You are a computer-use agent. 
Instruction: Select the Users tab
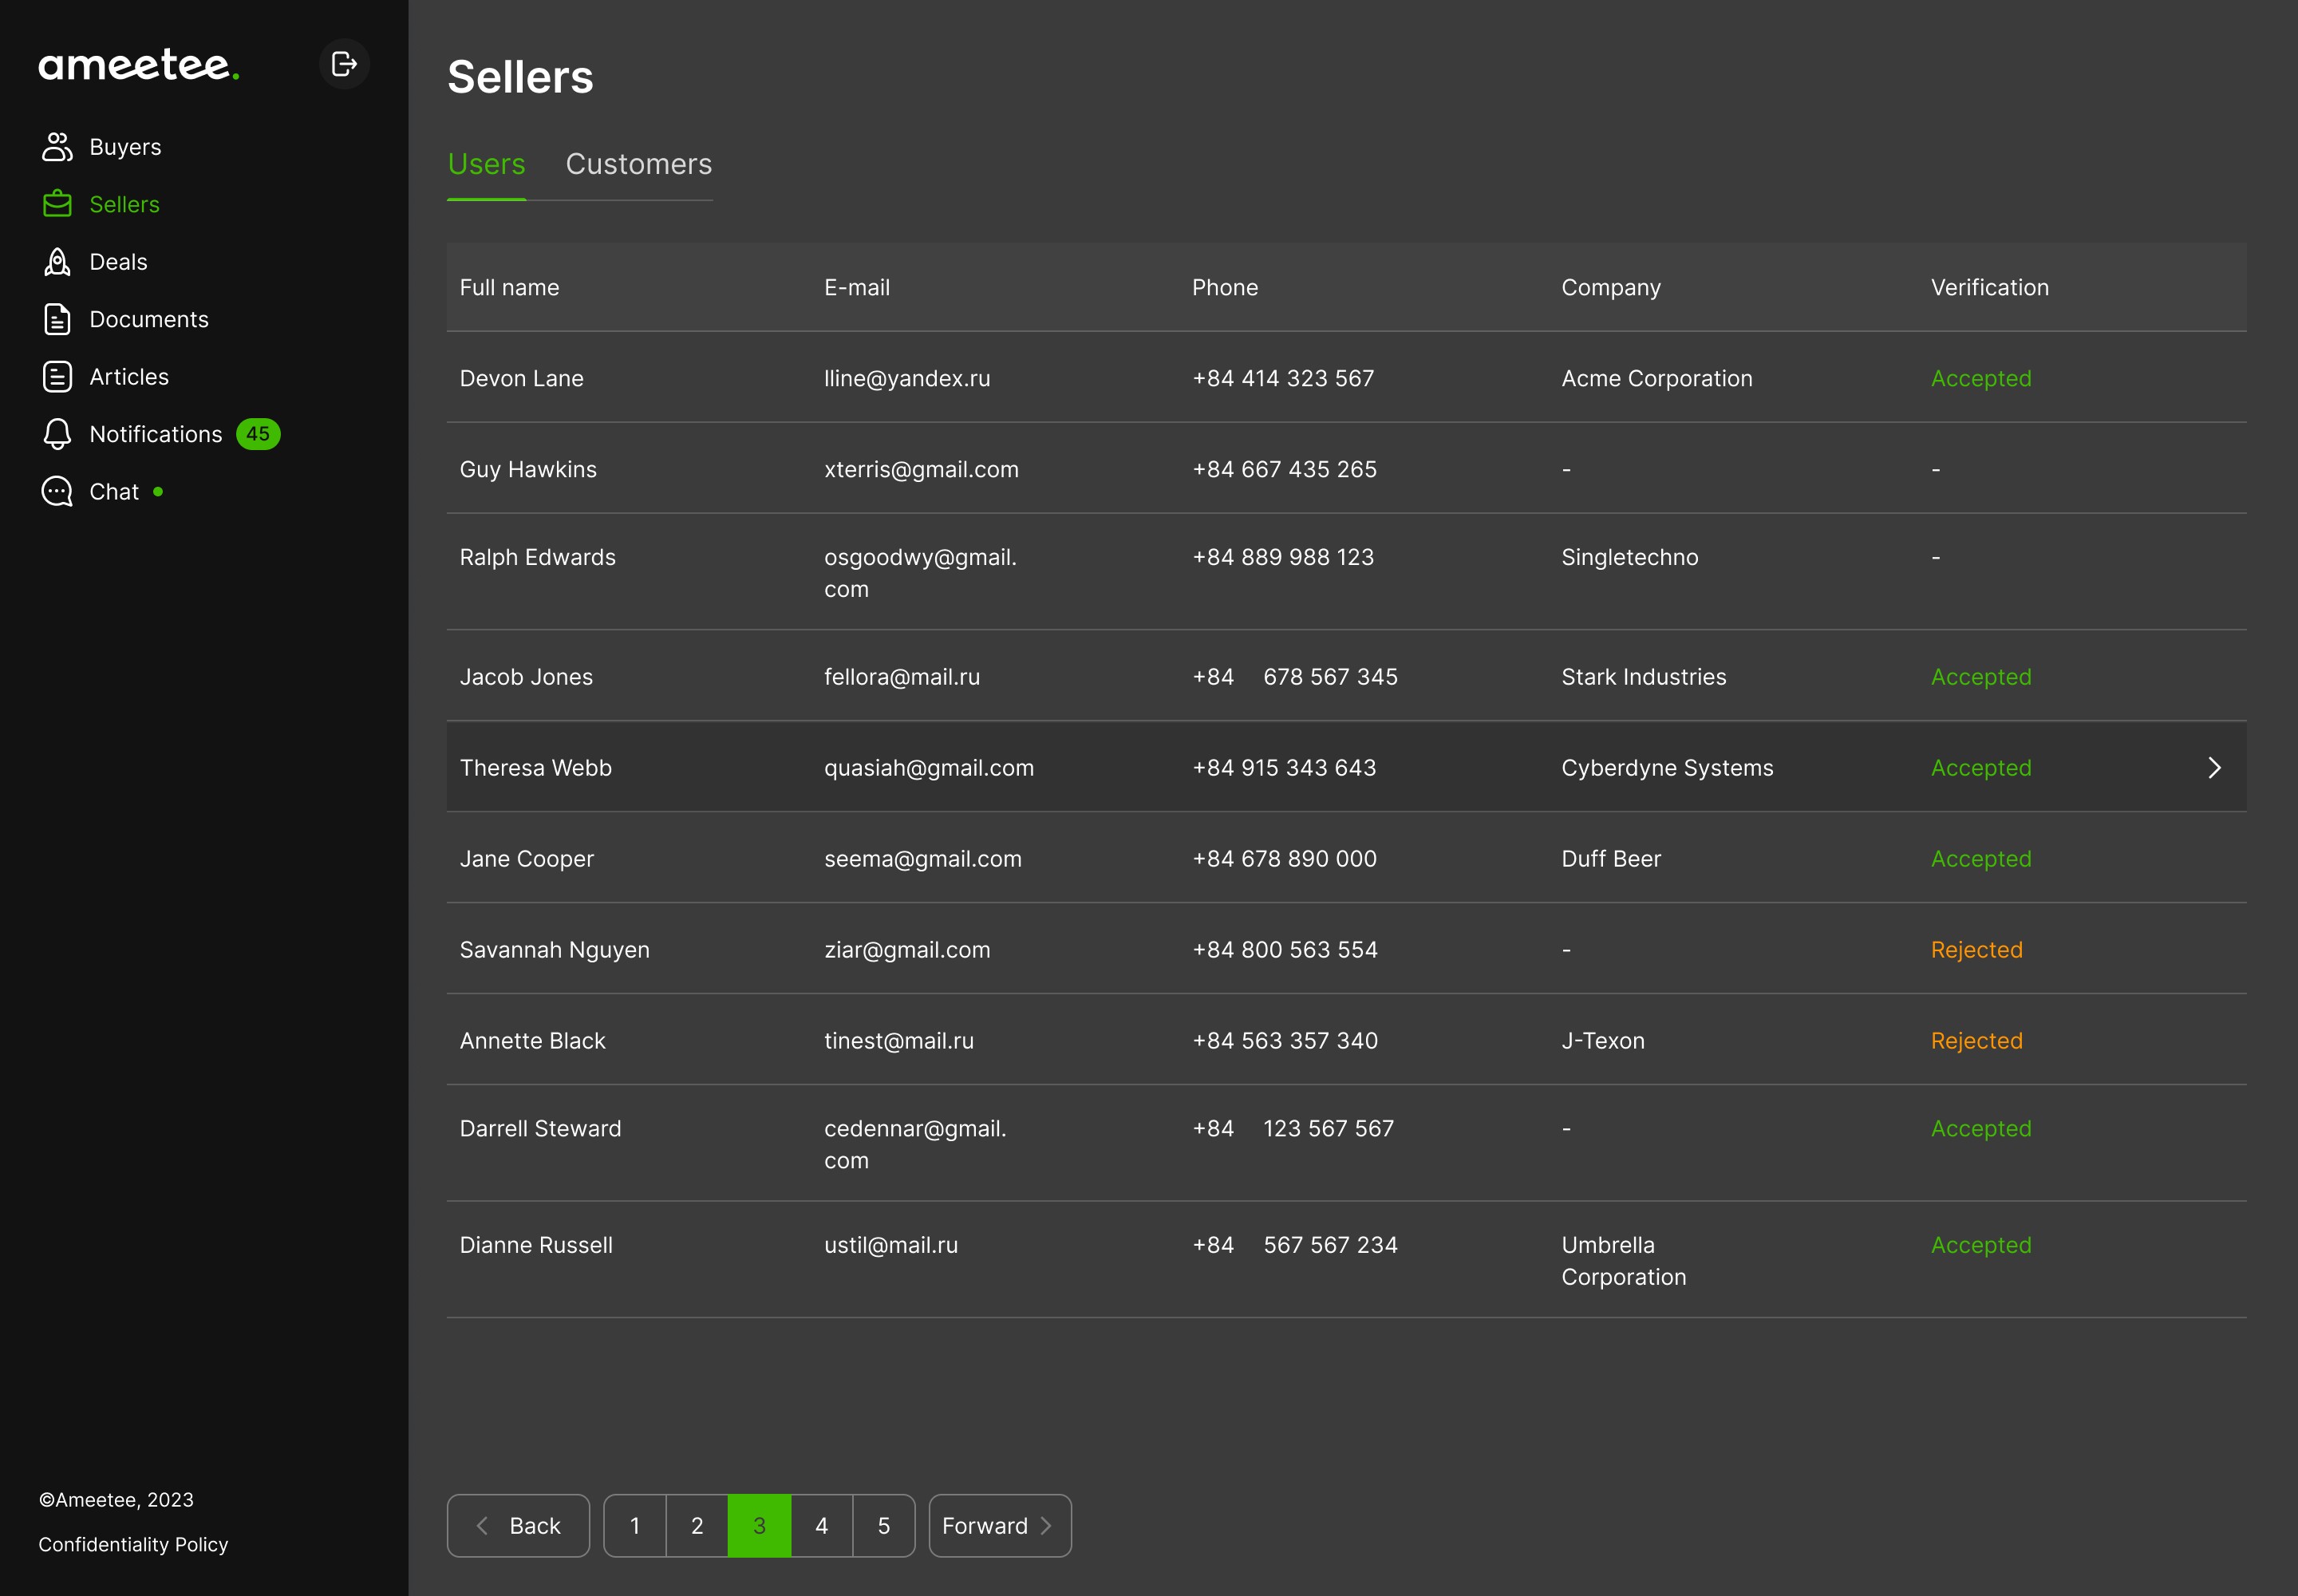486,164
